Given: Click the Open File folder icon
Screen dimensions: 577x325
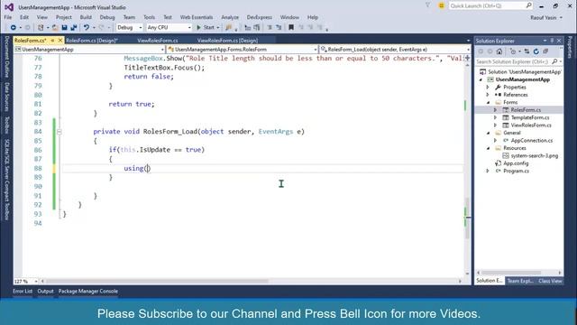Looking at the screenshot, I should (55, 28).
